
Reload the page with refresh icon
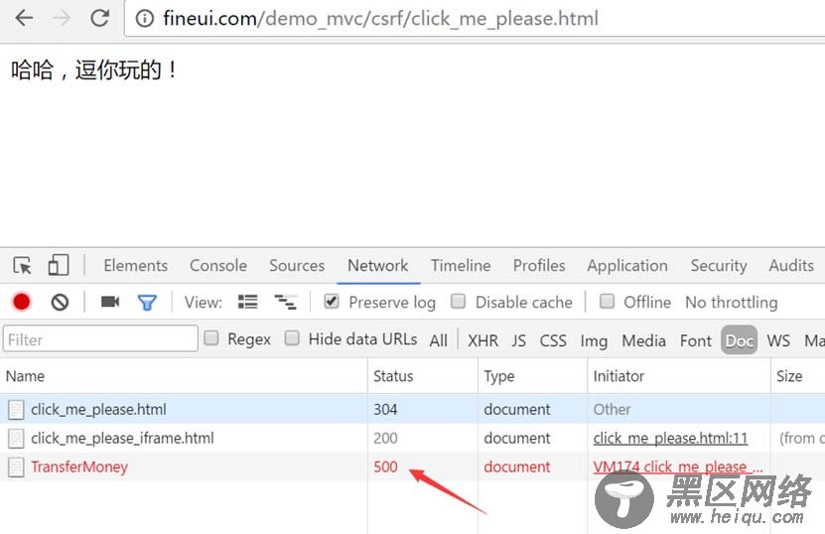99,18
